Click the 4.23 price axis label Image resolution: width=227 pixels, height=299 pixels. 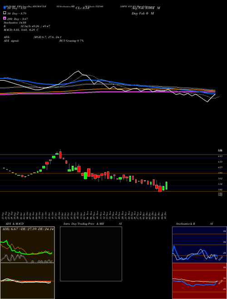point(220,167)
